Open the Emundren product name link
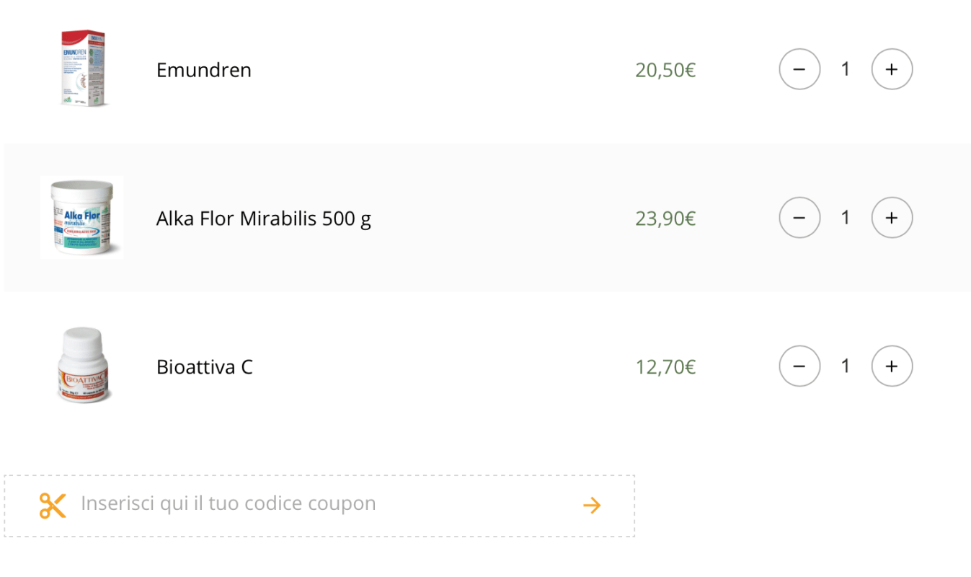Image resolution: width=971 pixels, height=577 pixels. 204,70
